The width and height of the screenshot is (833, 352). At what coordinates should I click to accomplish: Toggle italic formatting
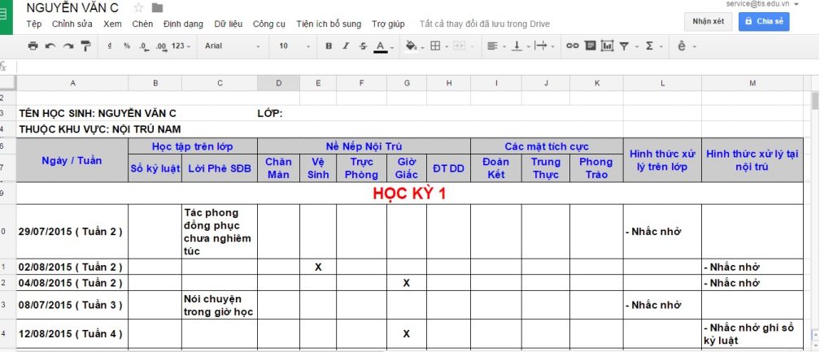click(346, 46)
